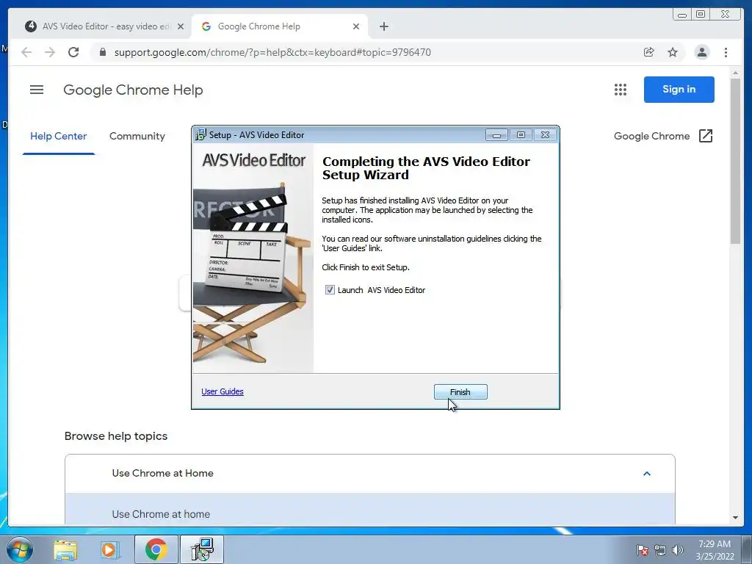752x564 pixels.
Task: Click the page vertical scrollbar thumb
Action: tap(735, 161)
